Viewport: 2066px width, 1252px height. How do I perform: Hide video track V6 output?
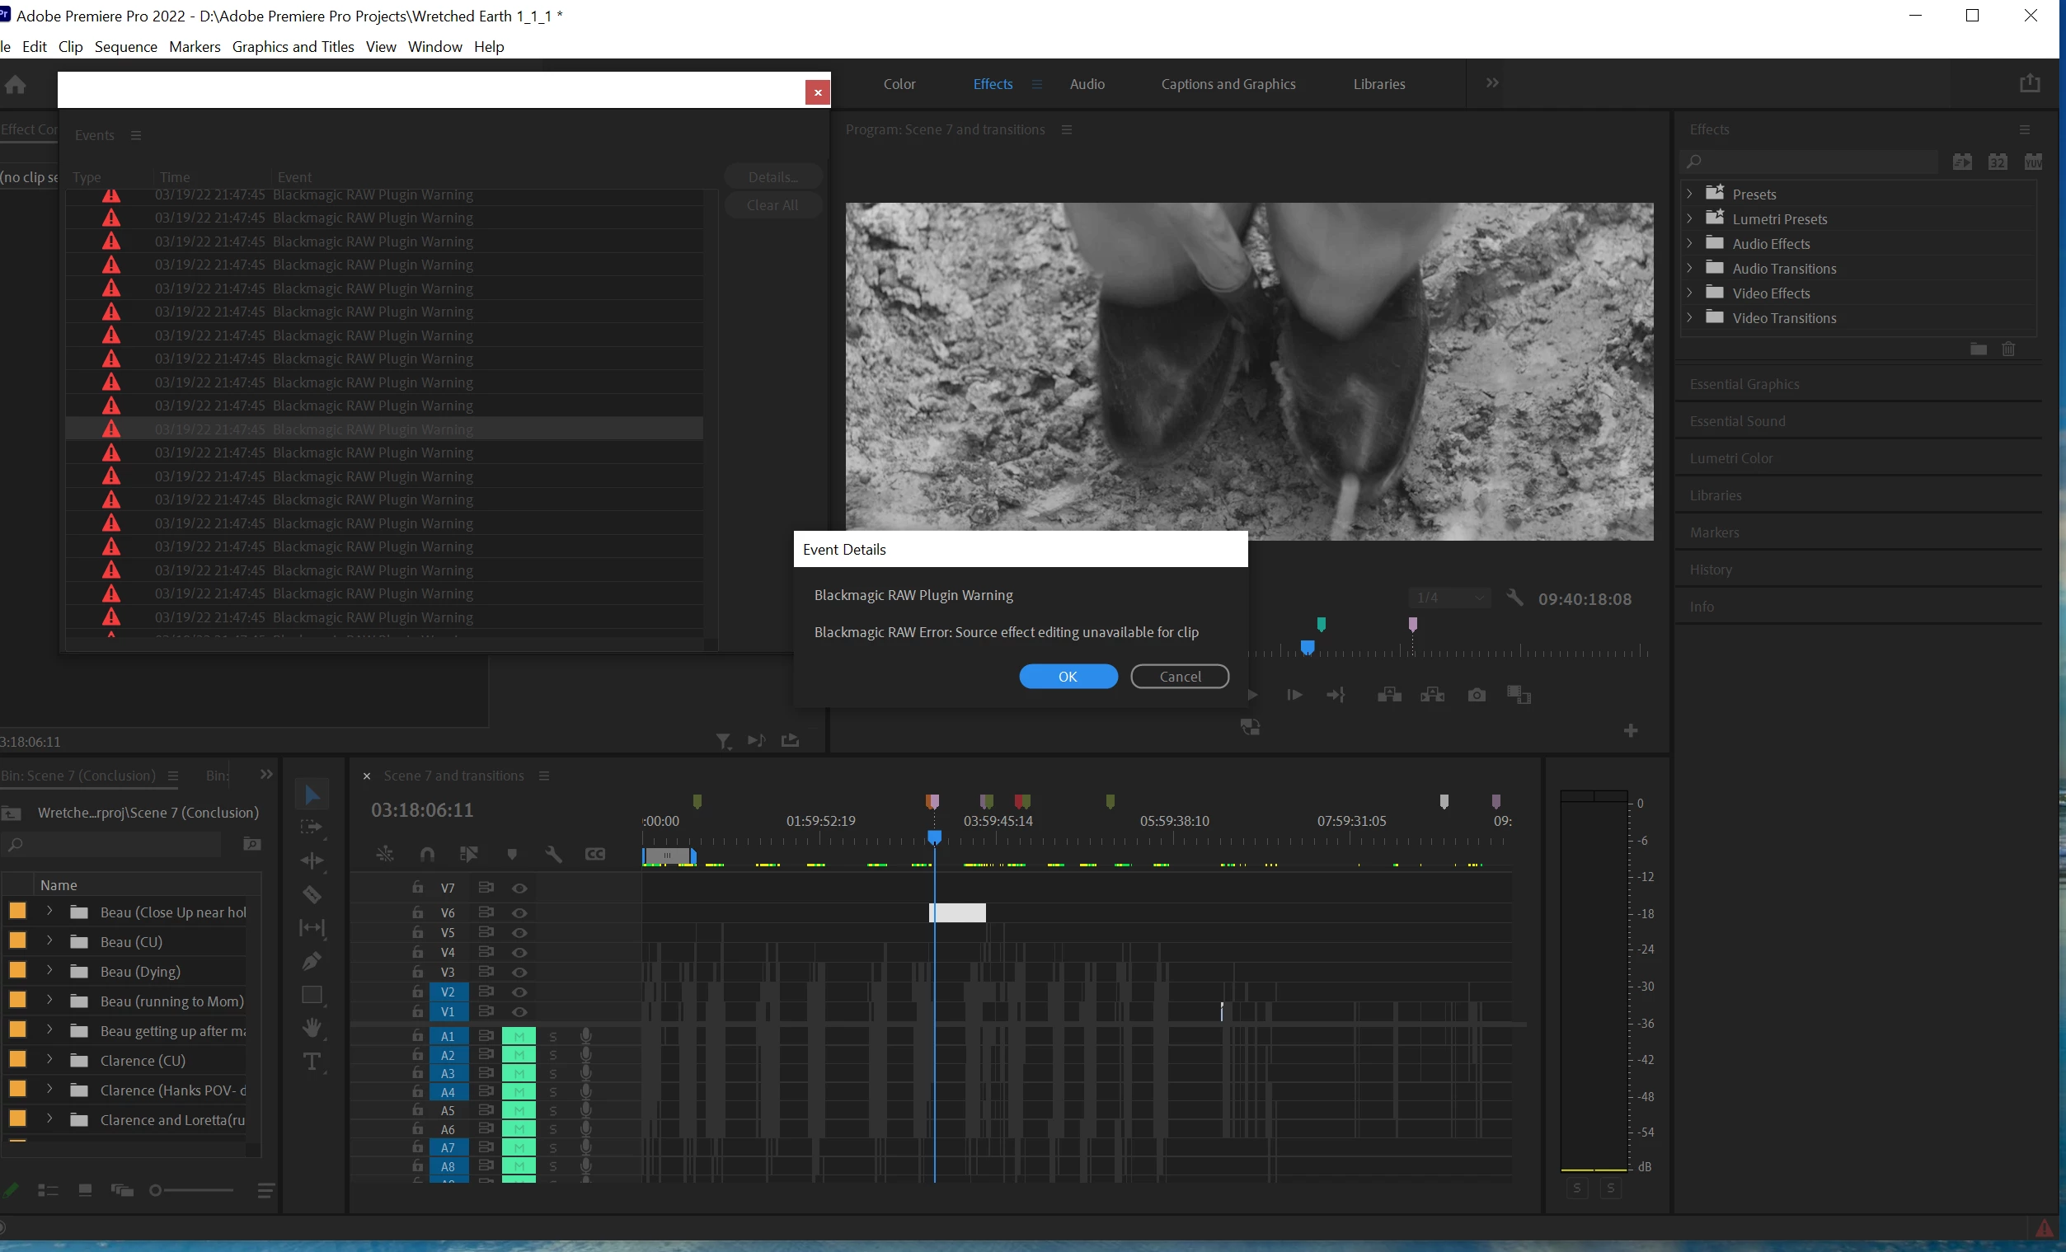click(x=519, y=912)
